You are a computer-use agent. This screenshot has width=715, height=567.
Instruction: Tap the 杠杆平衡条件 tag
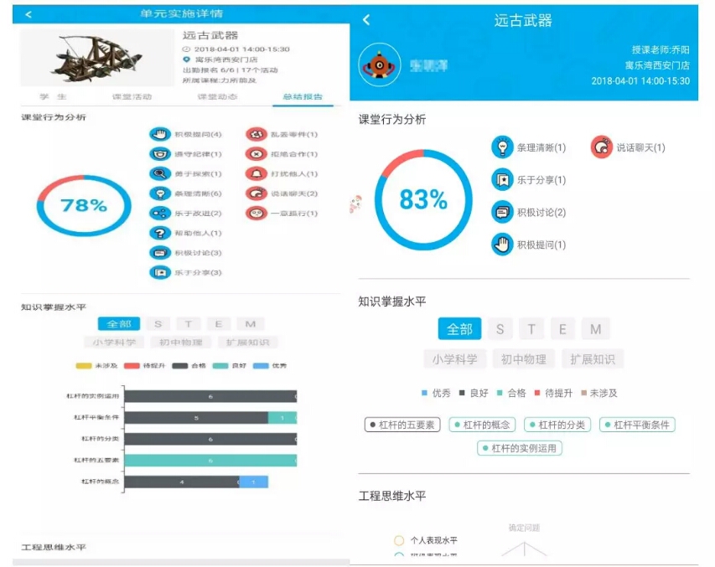638,425
